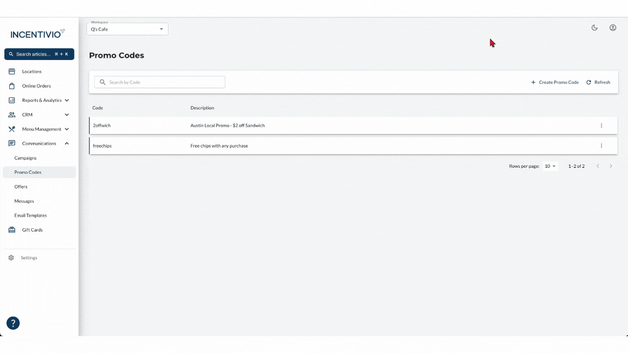Screen dimensions: 628x353
Task: Expand the CRM section
Action: [67, 114]
